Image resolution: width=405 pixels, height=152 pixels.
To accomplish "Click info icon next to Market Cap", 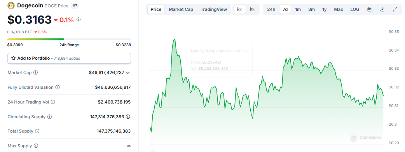I will (x=36, y=73).
